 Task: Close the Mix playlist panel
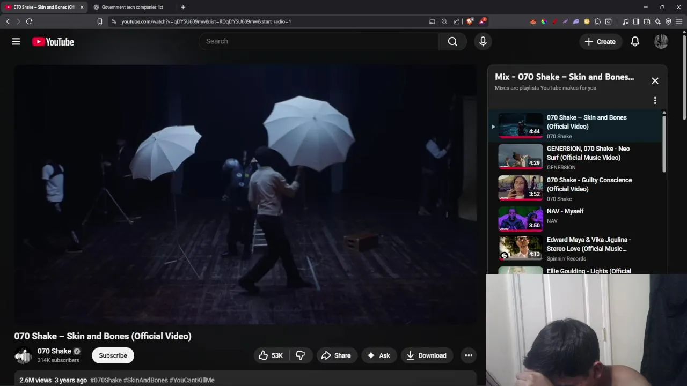tap(655, 81)
